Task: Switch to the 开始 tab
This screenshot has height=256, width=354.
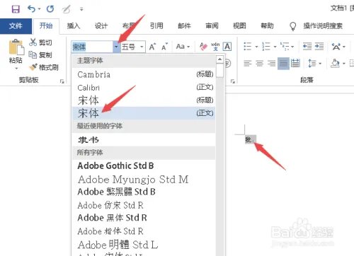Action: [x=46, y=26]
